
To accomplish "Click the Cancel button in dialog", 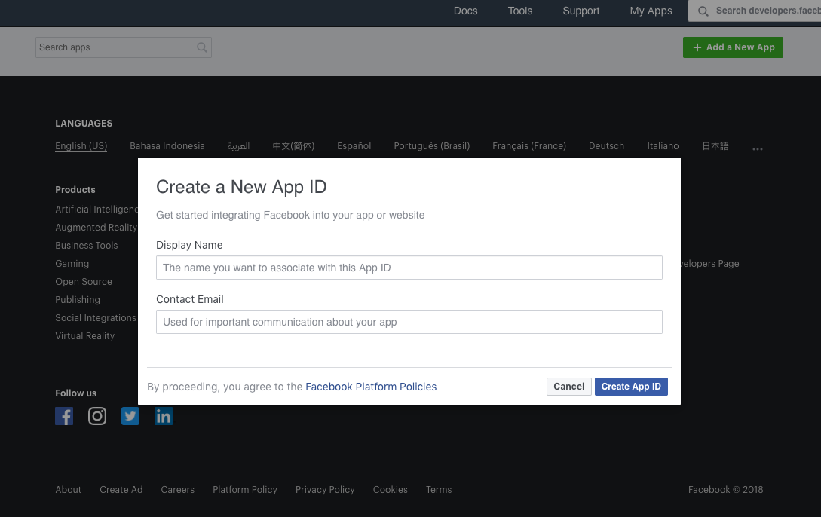I will click(x=569, y=387).
